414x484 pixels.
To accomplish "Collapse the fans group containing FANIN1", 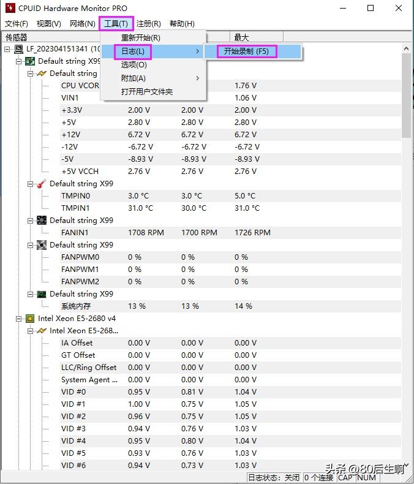I will [30, 221].
